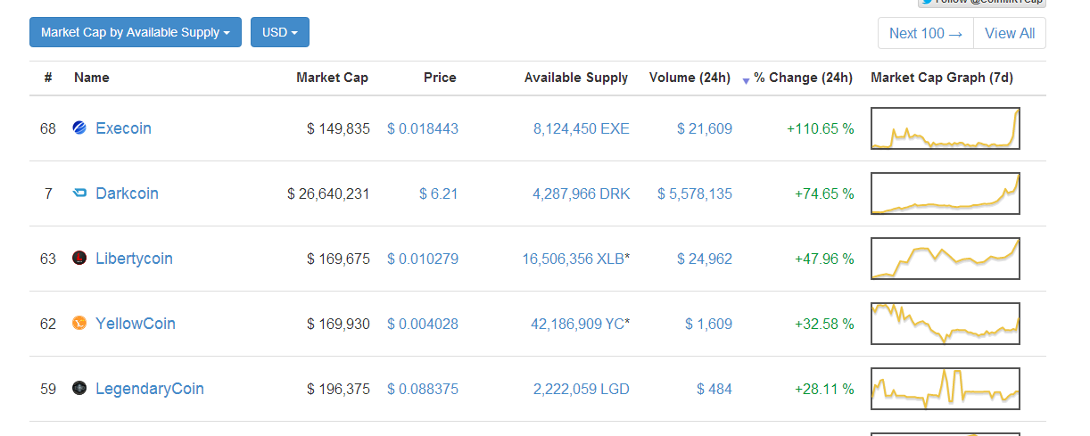Click the sort arrow beside % Change (24h)

pyautogui.click(x=746, y=81)
